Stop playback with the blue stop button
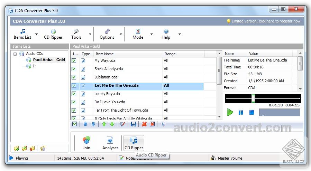The height and width of the screenshot is (171, 311). pyautogui.click(x=251, y=112)
